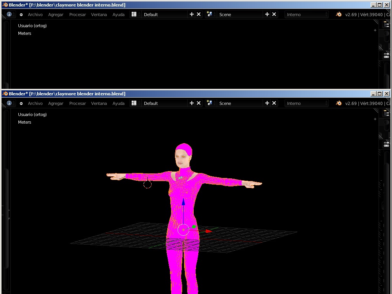Click green Y-axis manipulator handle
Image resolution: width=392 pixels, height=294 pixels.
194,227
